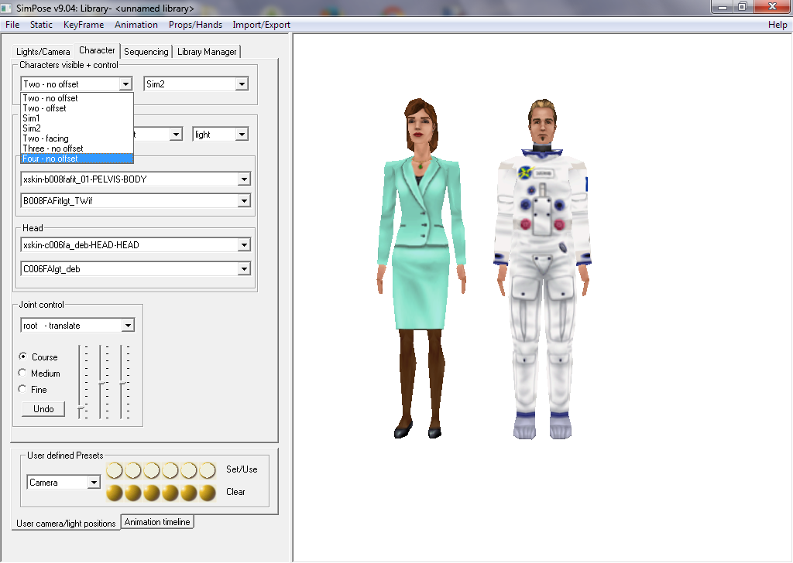The height and width of the screenshot is (563, 793).
Task: Switch to the Library Manager tab
Action: coord(207,52)
